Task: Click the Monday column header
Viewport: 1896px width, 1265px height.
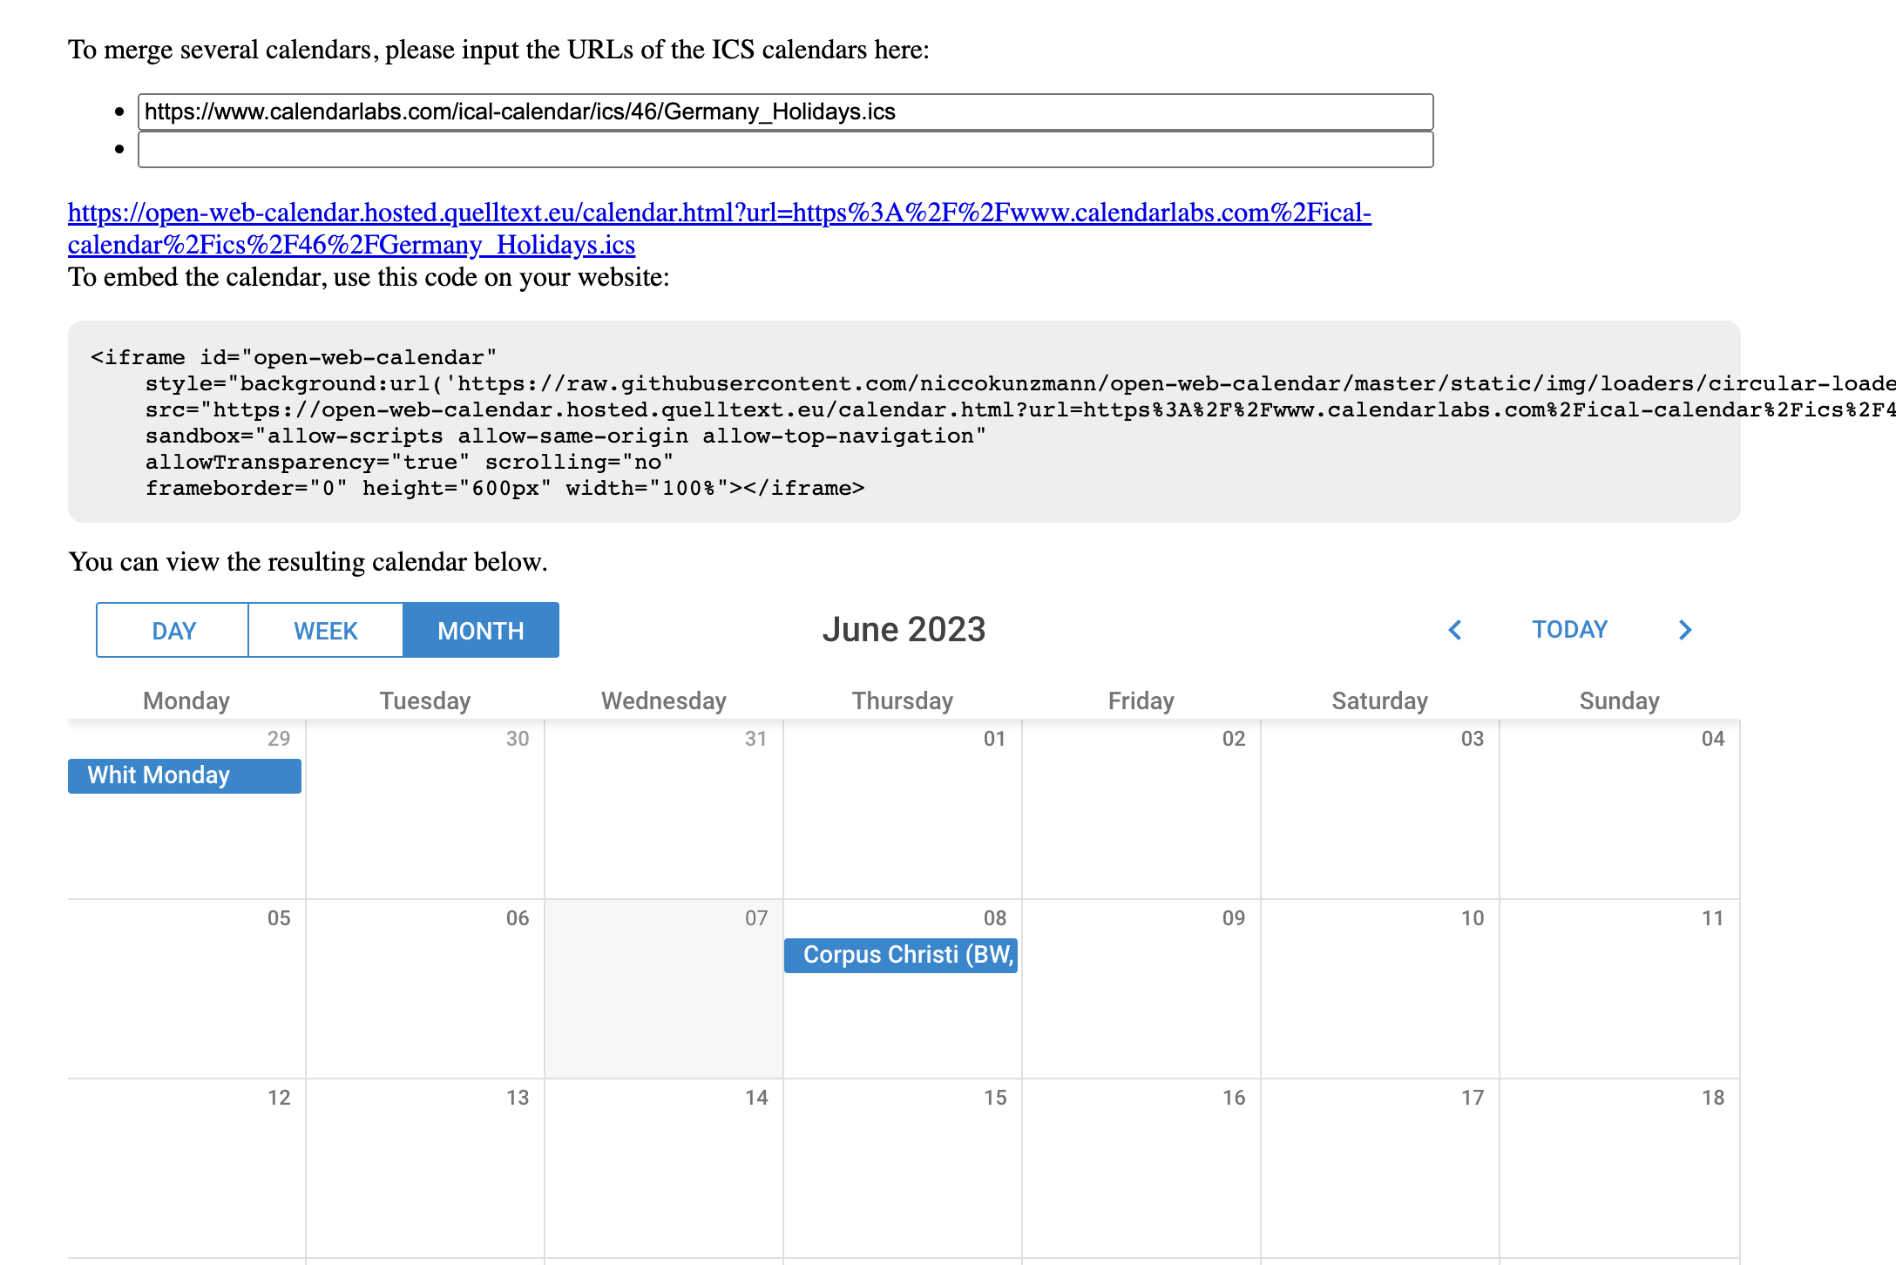Action: point(186,700)
